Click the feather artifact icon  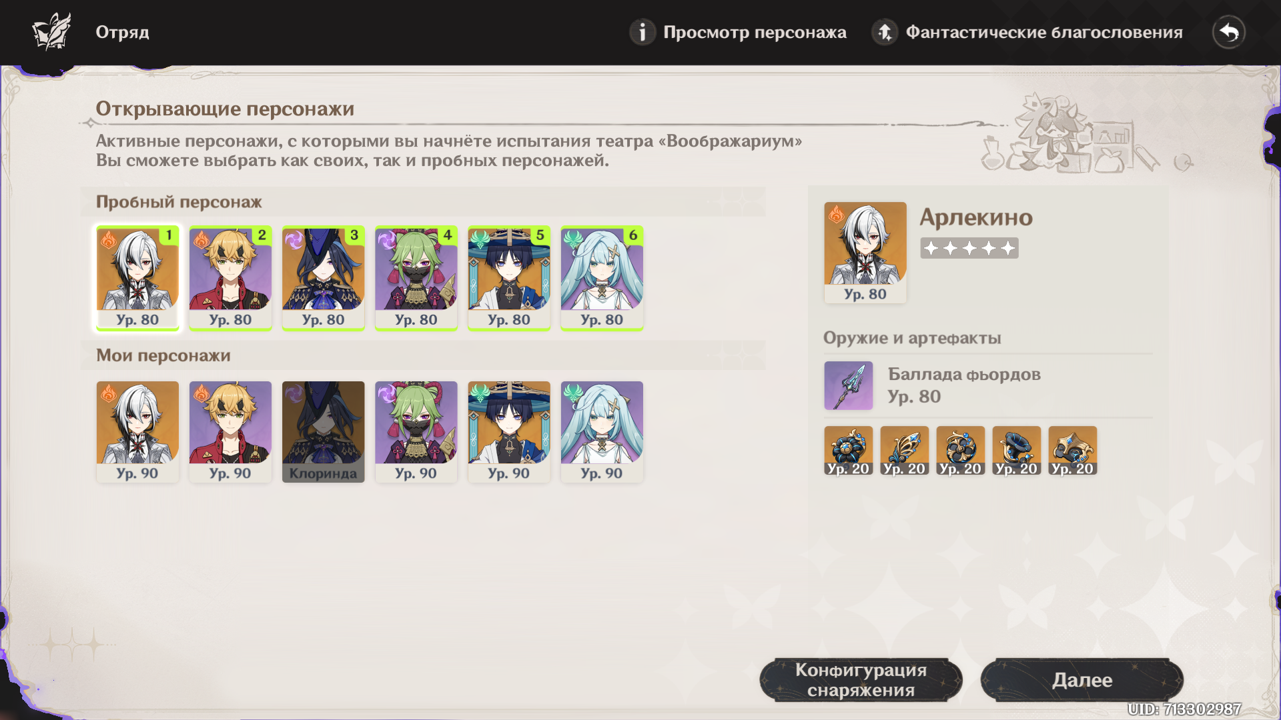click(x=904, y=451)
